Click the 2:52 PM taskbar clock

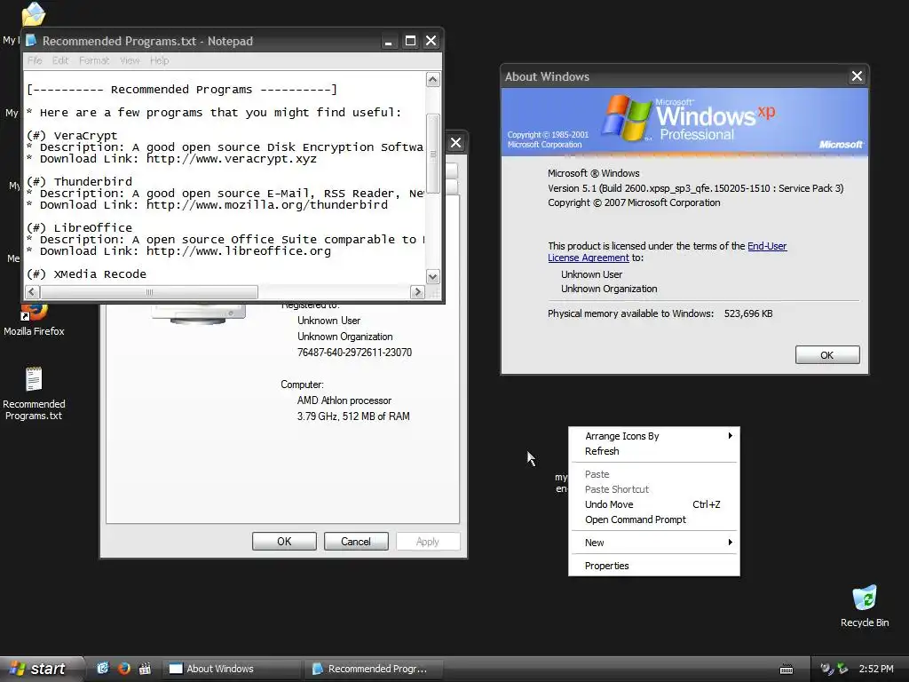[x=876, y=669]
